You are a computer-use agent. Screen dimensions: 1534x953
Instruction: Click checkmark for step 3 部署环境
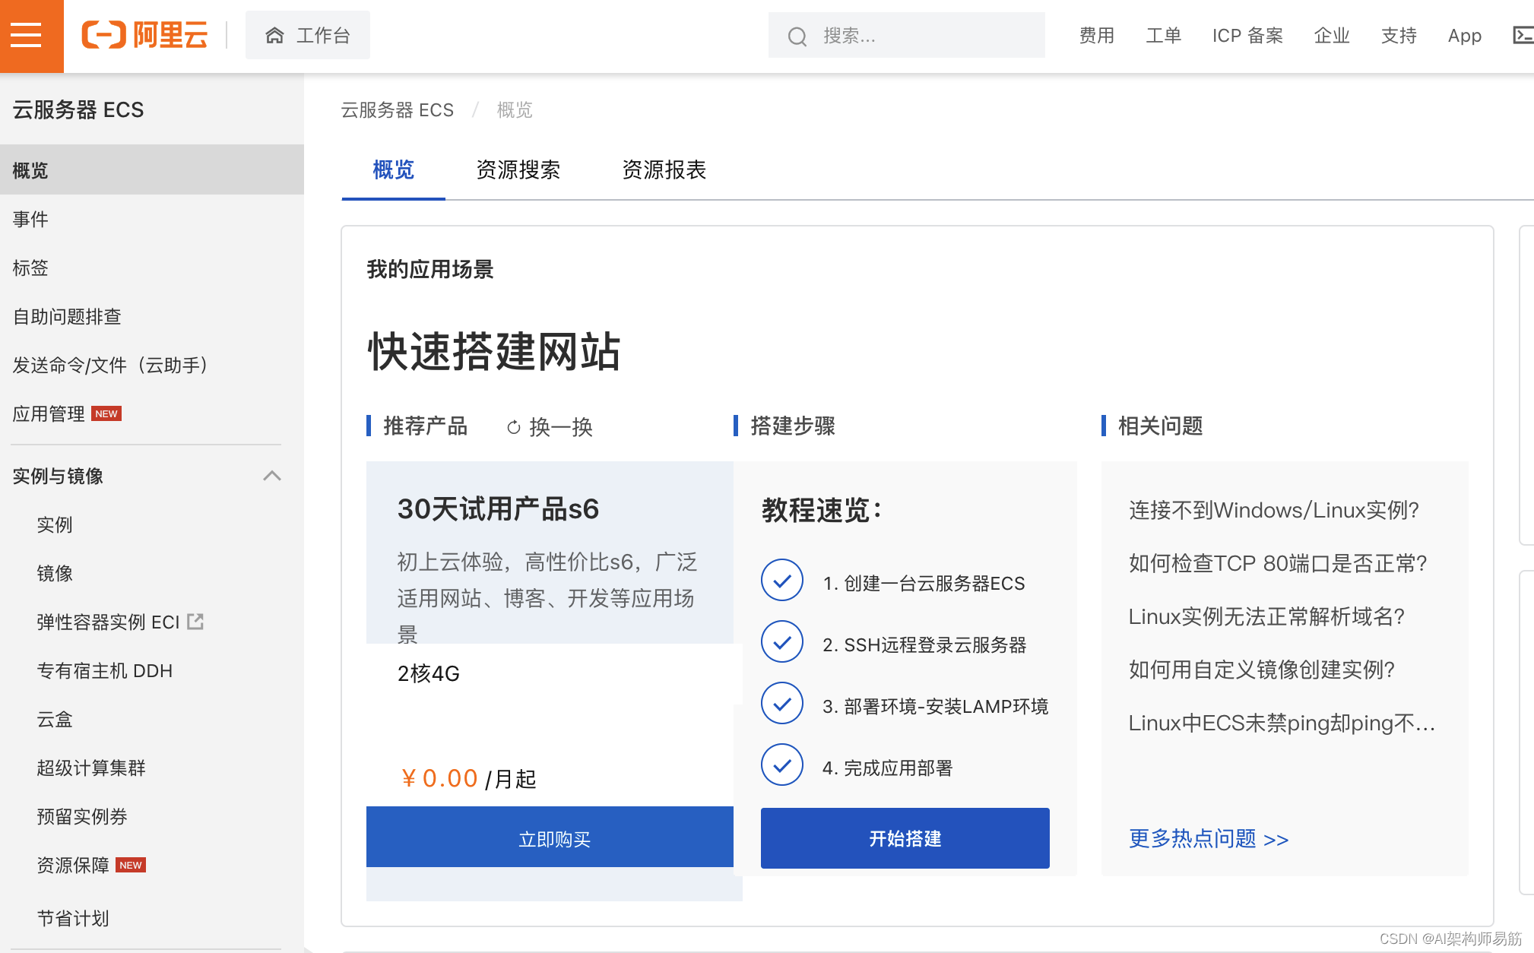point(782,704)
